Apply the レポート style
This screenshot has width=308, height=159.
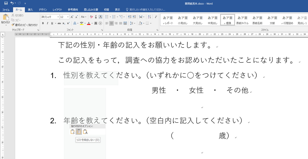click(168, 20)
